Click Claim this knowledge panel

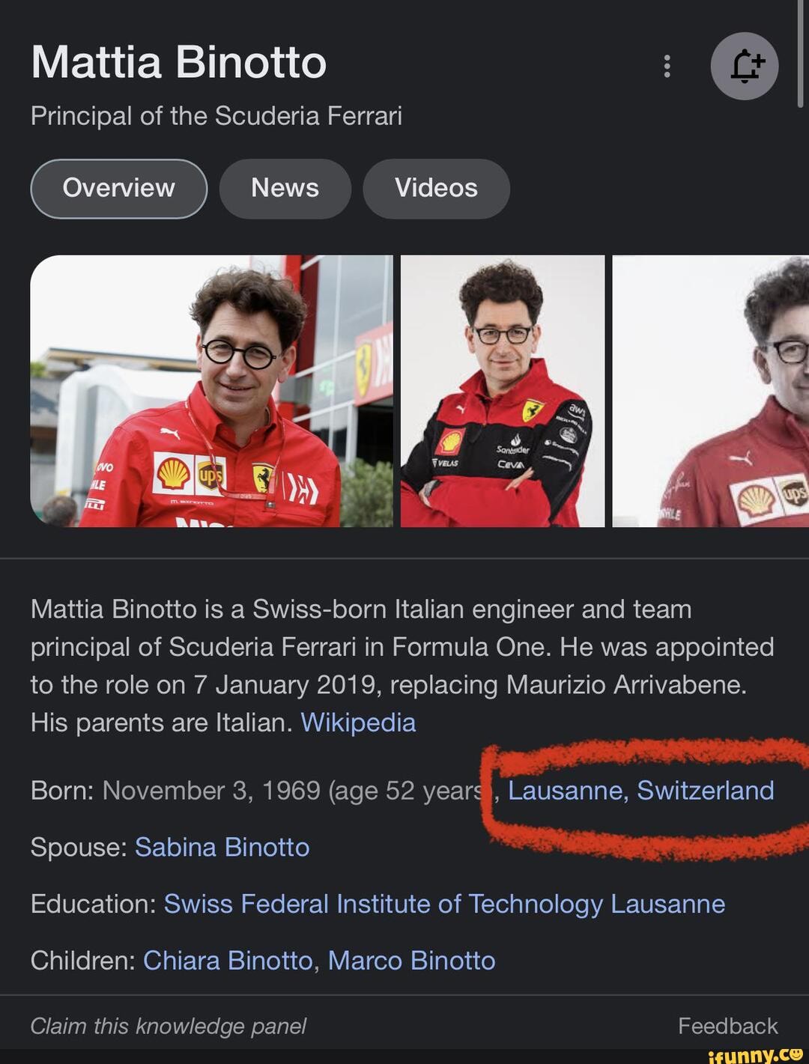(x=168, y=1026)
